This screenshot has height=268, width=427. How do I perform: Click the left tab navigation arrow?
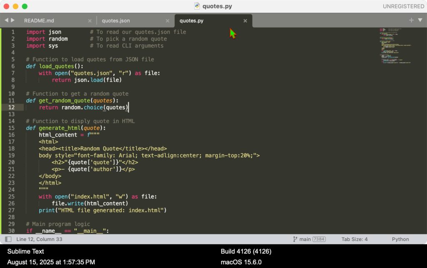(6, 20)
